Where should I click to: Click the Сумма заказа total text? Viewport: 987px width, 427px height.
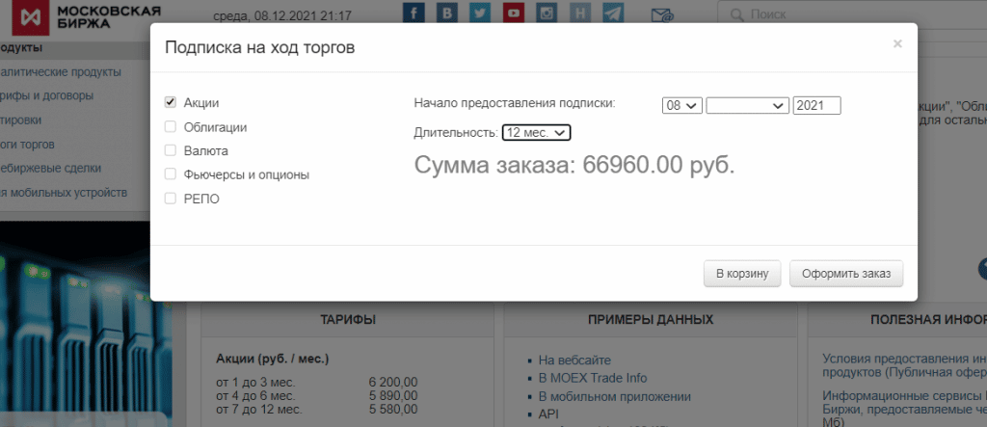click(x=574, y=165)
